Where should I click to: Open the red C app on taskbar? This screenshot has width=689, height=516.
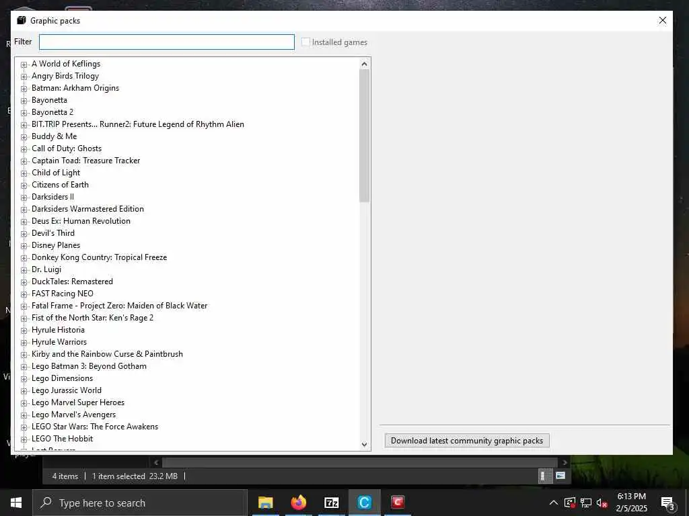tap(398, 503)
